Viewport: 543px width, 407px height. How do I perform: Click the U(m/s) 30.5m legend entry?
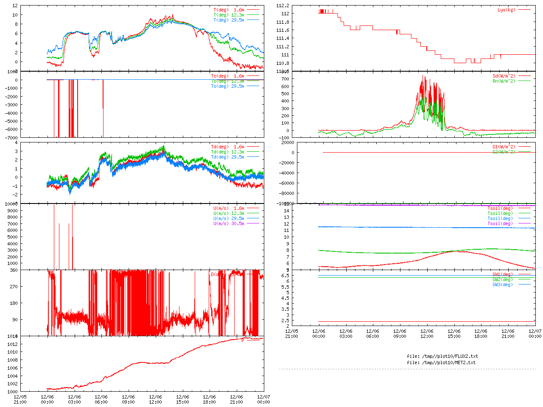pos(229,223)
